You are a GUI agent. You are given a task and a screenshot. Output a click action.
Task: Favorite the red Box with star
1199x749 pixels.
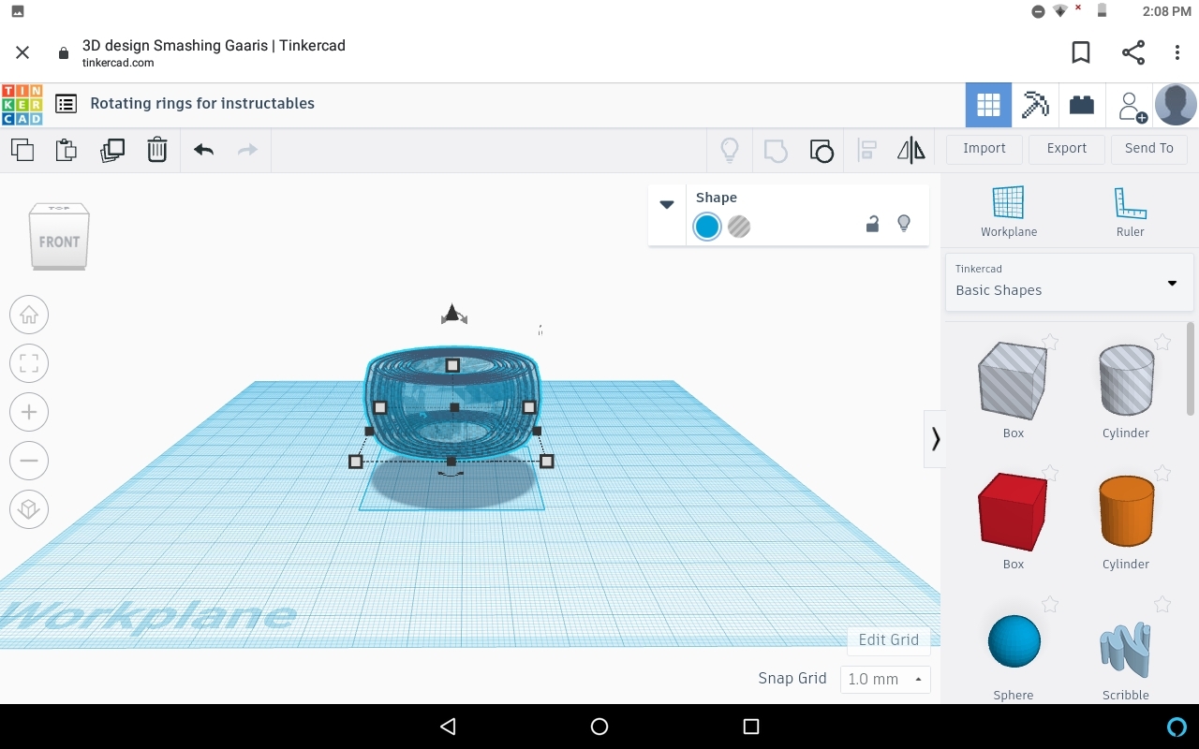point(1050,473)
